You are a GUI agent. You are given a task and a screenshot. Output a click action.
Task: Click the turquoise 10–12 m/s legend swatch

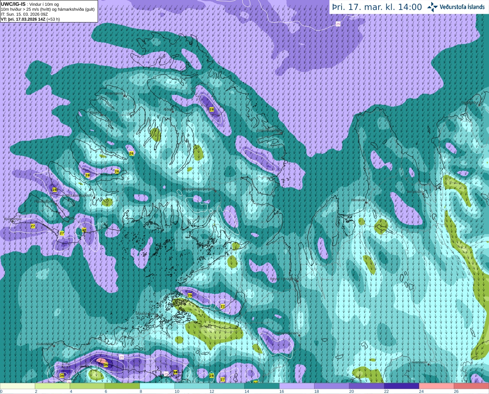coord(192,386)
